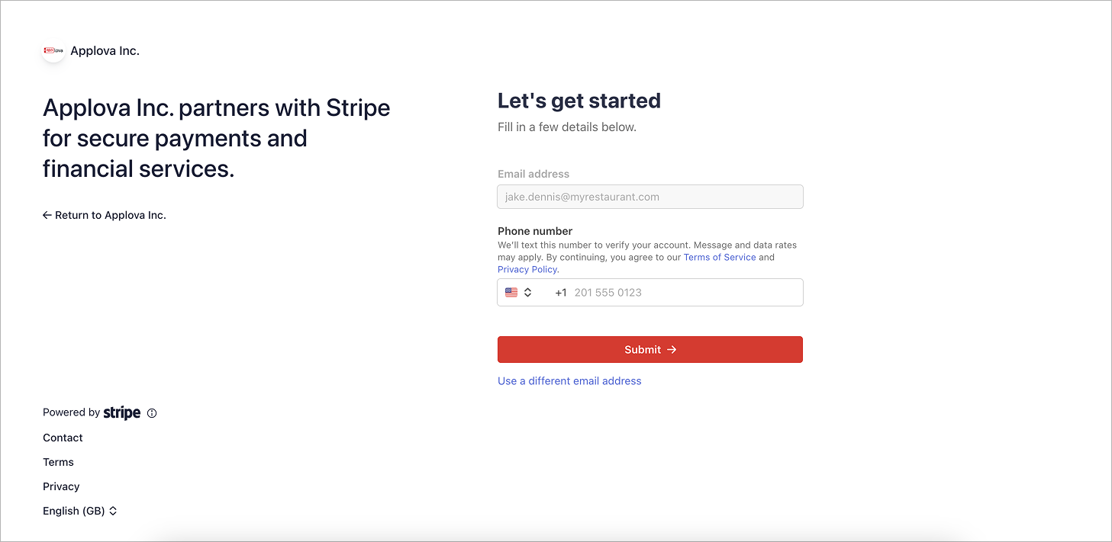Follow the Return to Applova Inc. link
This screenshot has height=542, width=1112.
click(105, 215)
